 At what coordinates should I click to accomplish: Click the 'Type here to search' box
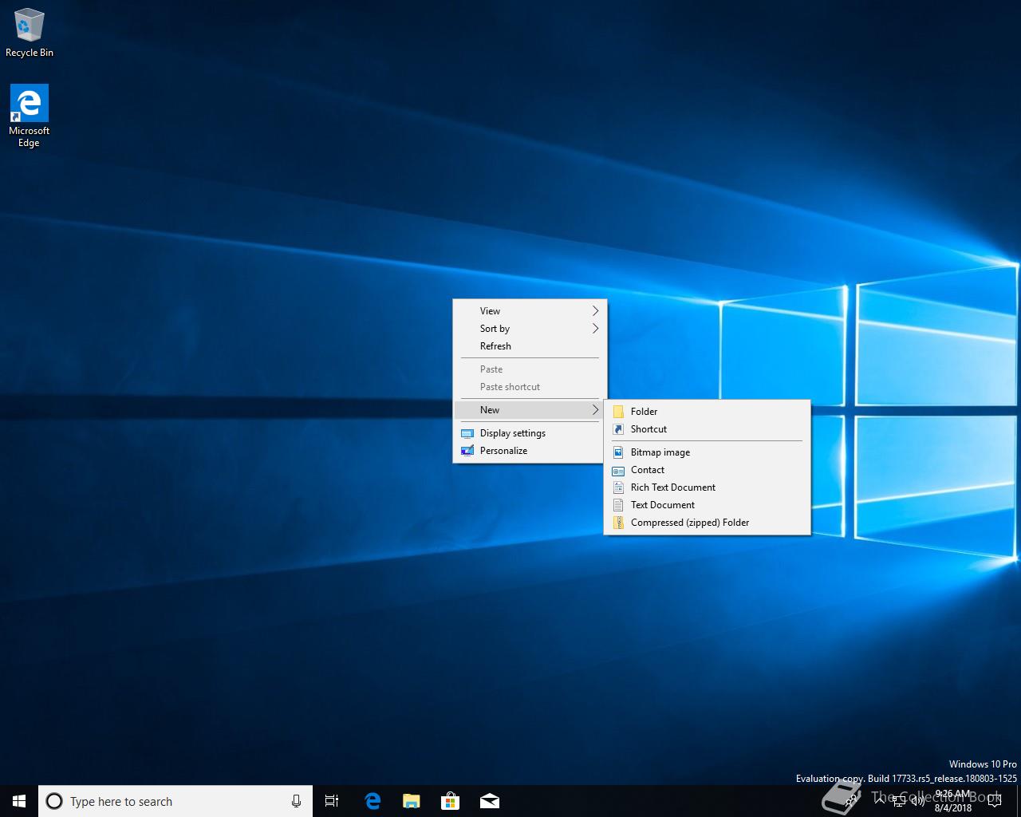(168, 801)
